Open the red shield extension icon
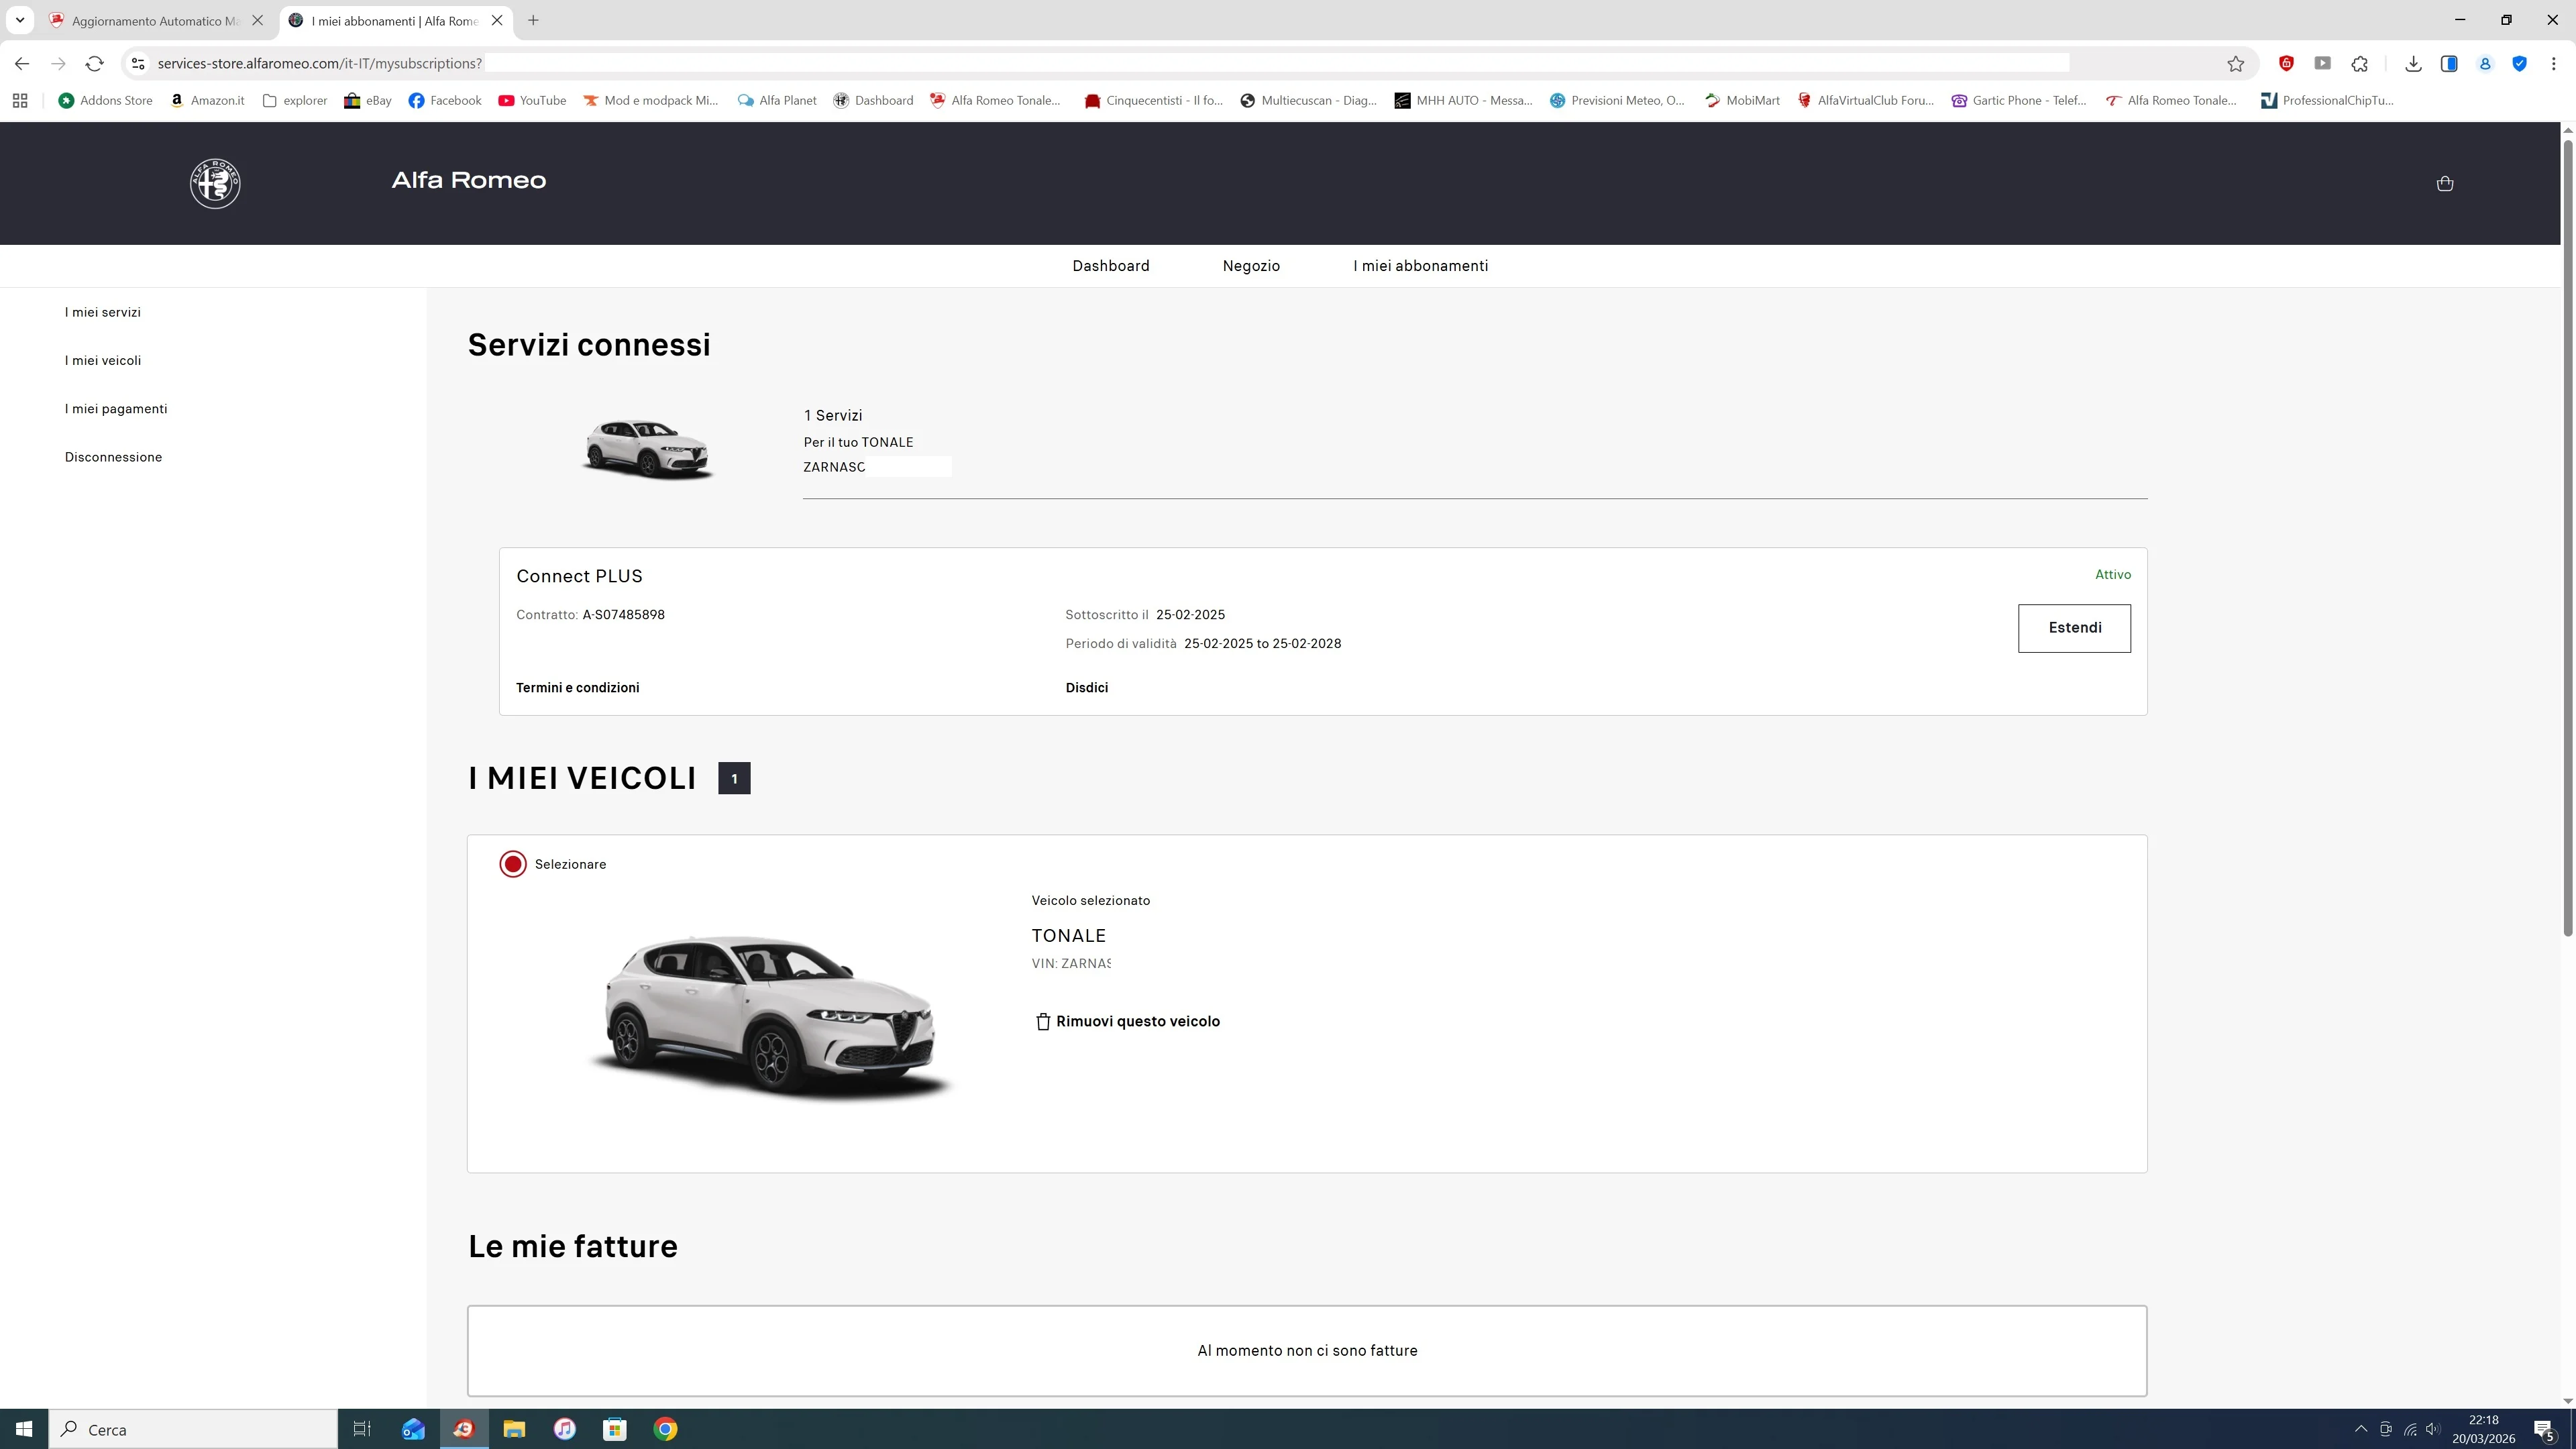Image resolution: width=2576 pixels, height=1449 pixels. [x=2286, y=64]
